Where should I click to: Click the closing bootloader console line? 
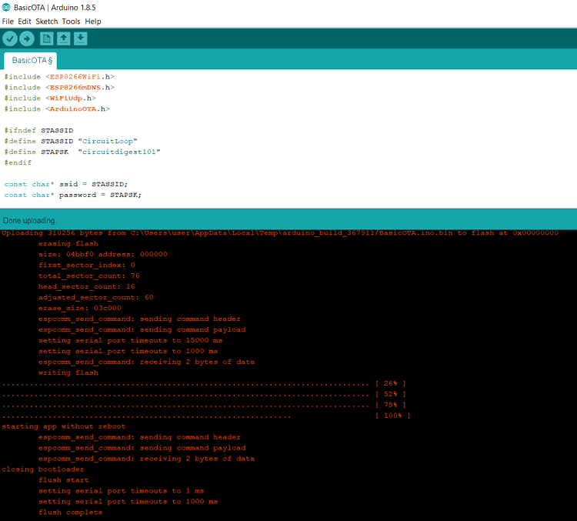point(43,469)
